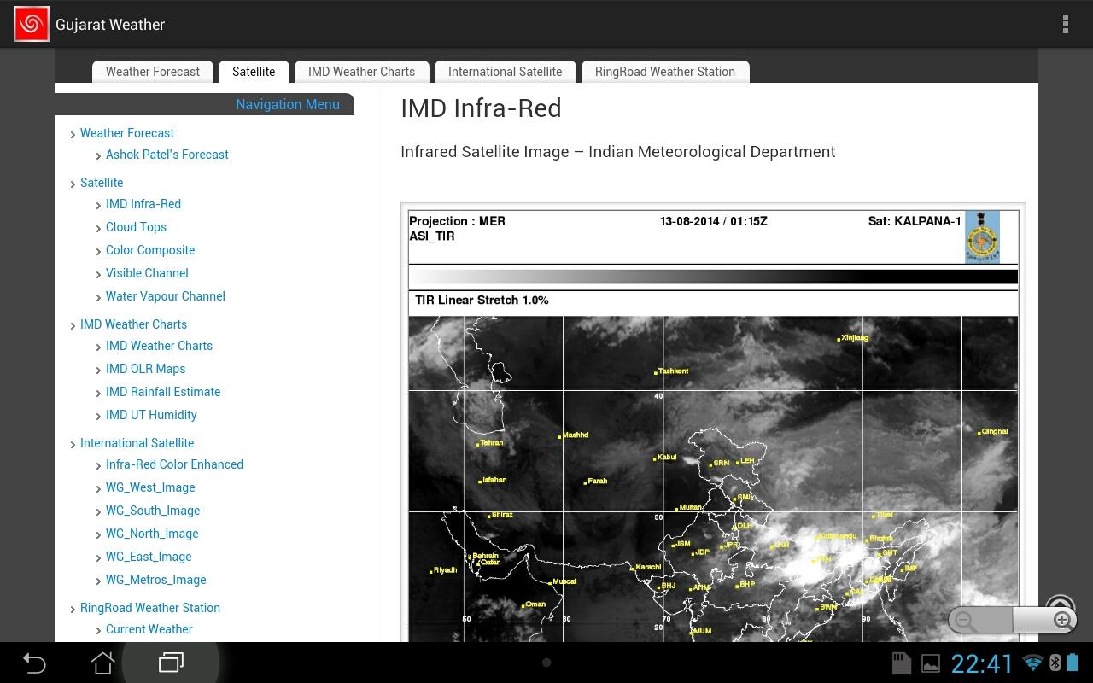The width and height of the screenshot is (1093, 683).
Task: Expand the IMD Weather Charts section arrow
Action: point(73,325)
